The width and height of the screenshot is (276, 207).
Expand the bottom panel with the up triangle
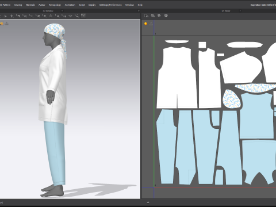pyautogui.click(x=148, y=202)
